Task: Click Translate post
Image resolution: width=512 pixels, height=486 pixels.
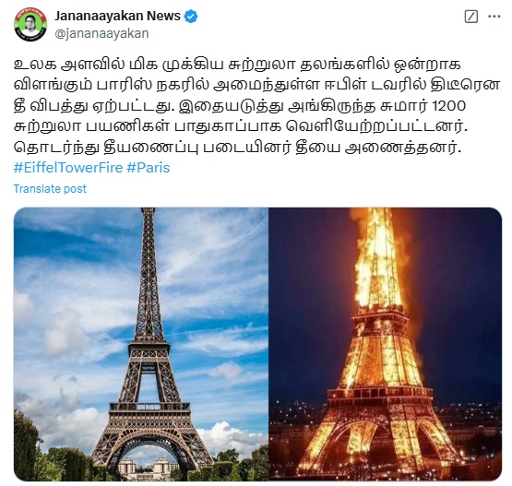Action: pyautogui.click(x=50, y=189)
